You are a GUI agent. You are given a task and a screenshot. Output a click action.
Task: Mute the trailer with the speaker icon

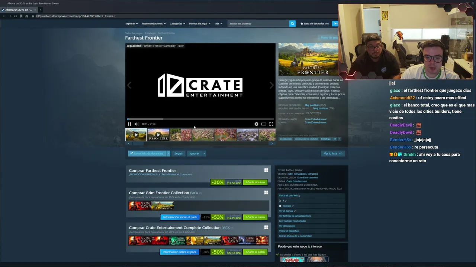[x=136, y=124]
